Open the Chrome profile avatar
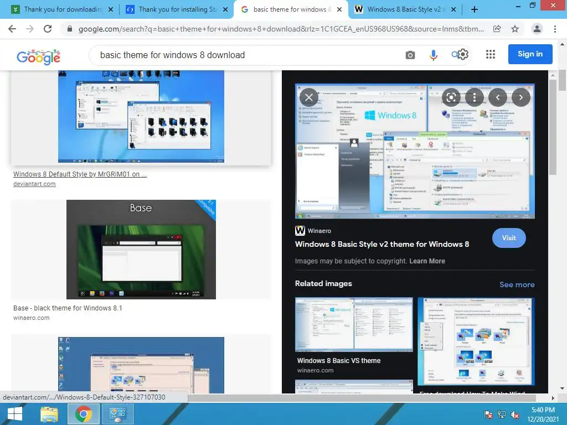This screenshot has height=425, width=567. pyautogui.click(x=537, y=29)
